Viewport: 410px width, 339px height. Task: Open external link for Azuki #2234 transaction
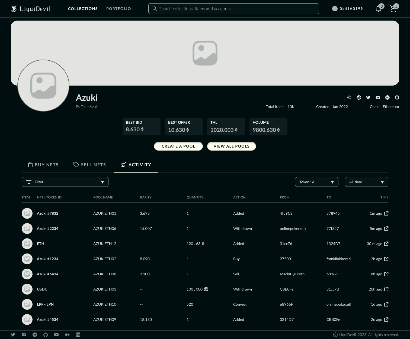pos(386,229)
